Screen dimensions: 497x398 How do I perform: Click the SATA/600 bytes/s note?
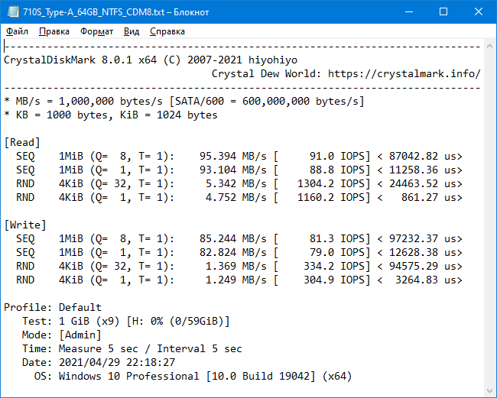(267, 102)
